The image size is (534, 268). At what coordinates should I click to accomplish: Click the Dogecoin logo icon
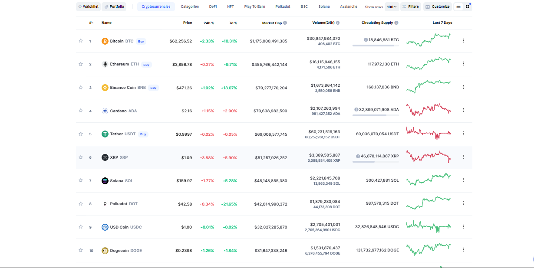(x=105, y=251)
